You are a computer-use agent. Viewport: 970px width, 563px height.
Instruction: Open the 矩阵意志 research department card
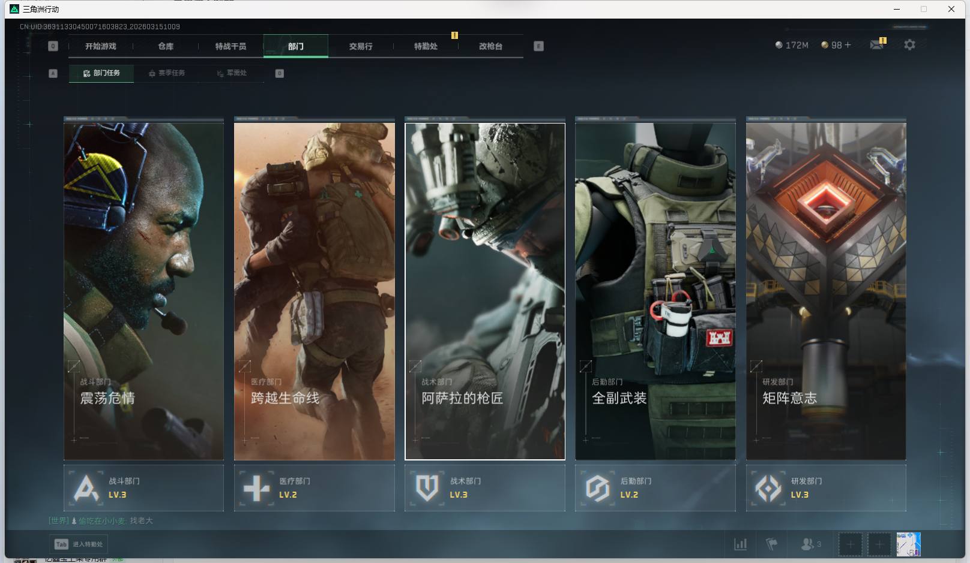point(825,291)
